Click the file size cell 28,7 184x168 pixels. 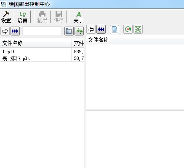click(x=78, y=58)
